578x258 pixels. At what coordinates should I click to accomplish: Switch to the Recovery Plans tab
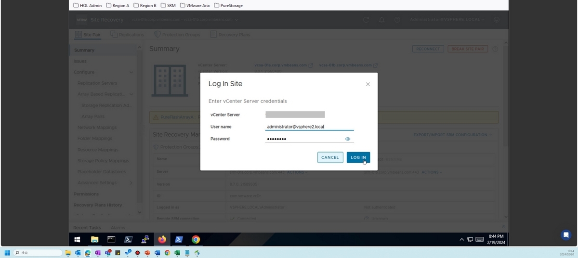(230, 35)
